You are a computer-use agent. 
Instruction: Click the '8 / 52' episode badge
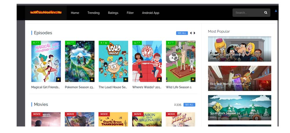tap(104, 43)
